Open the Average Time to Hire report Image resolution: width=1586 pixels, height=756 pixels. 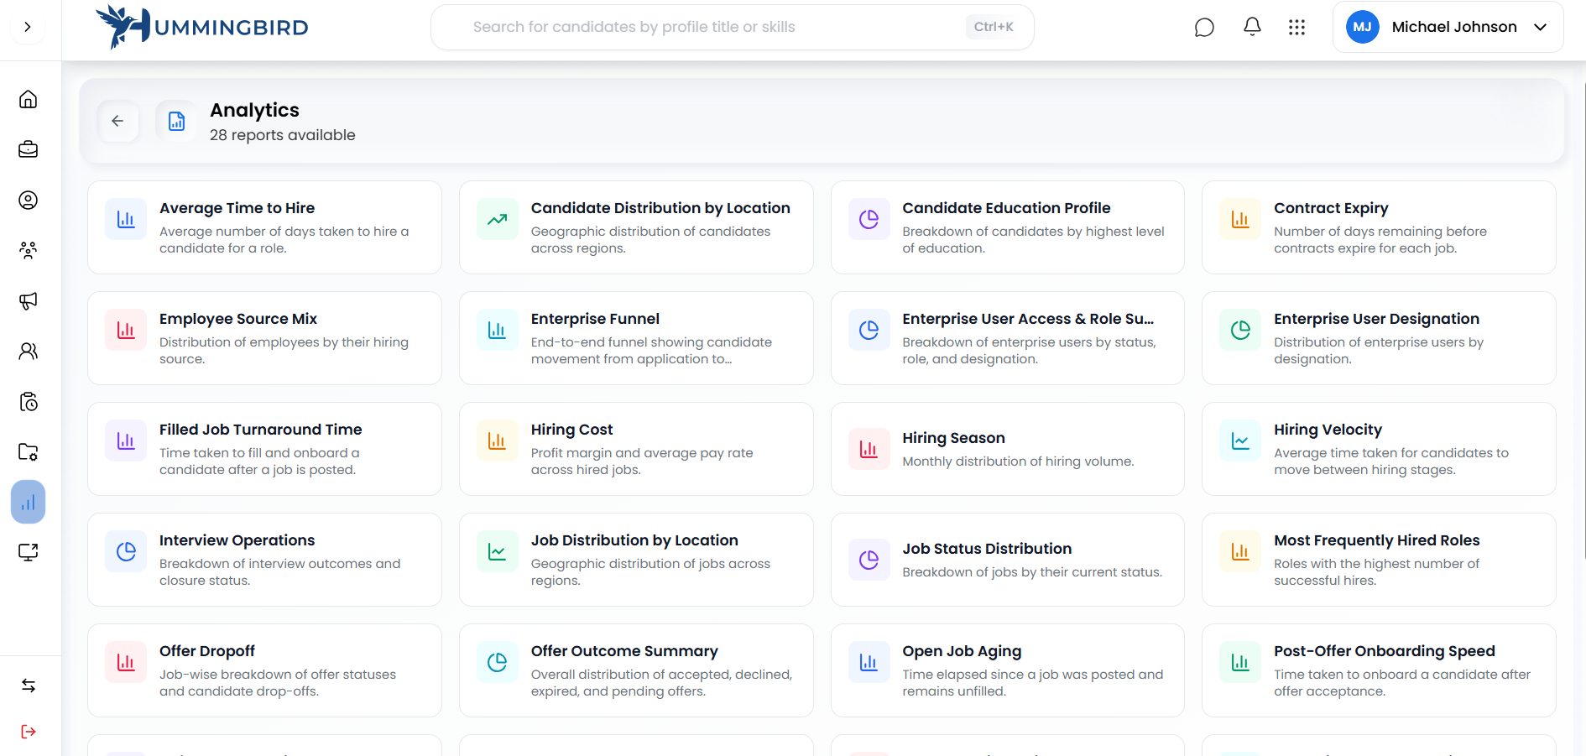tap(264, 227)
